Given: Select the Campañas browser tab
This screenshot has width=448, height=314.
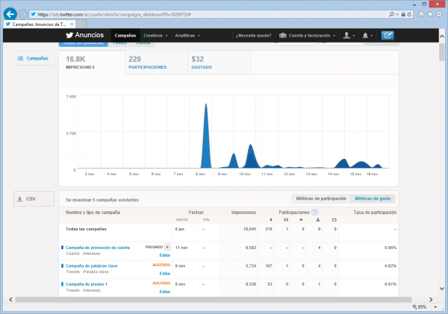Looking at the screenshot, I should pyautogui.click(x=39, y=24).
